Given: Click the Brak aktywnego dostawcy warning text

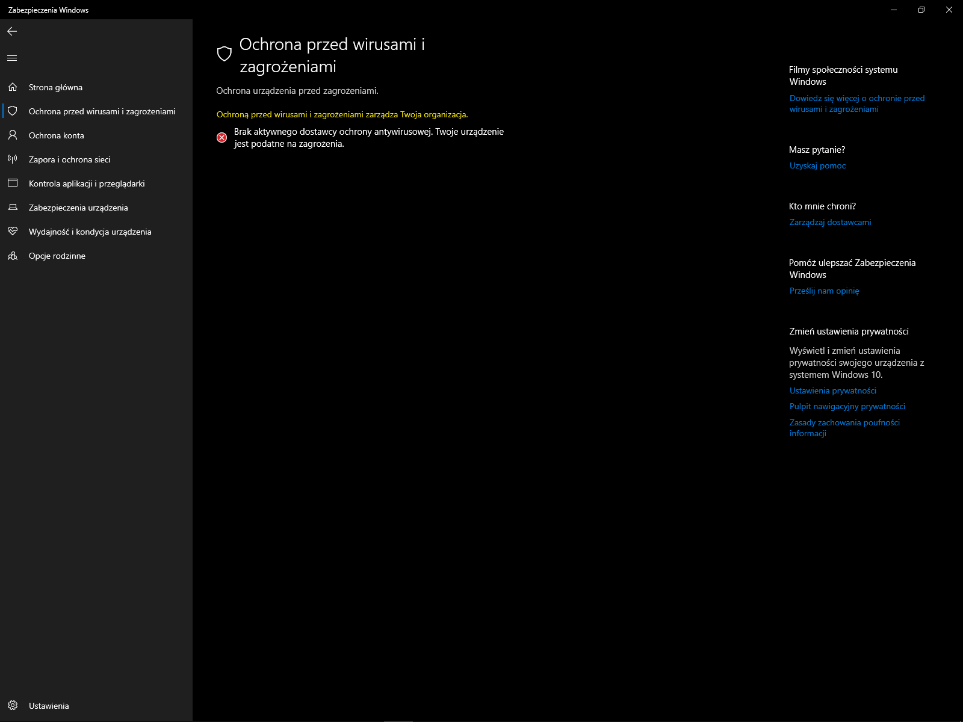Looking at the screenshot, I should [369, 138].
